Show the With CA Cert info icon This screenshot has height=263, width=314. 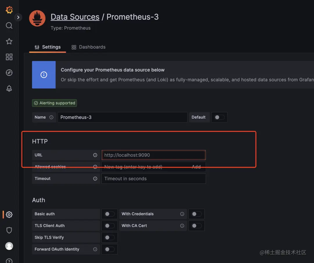point(182,226)
